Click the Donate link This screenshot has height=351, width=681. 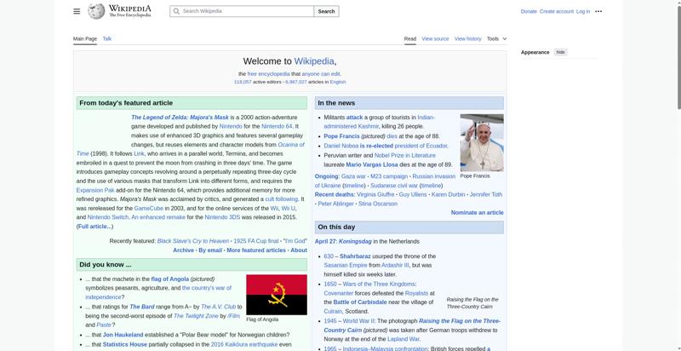click(529, 11)
